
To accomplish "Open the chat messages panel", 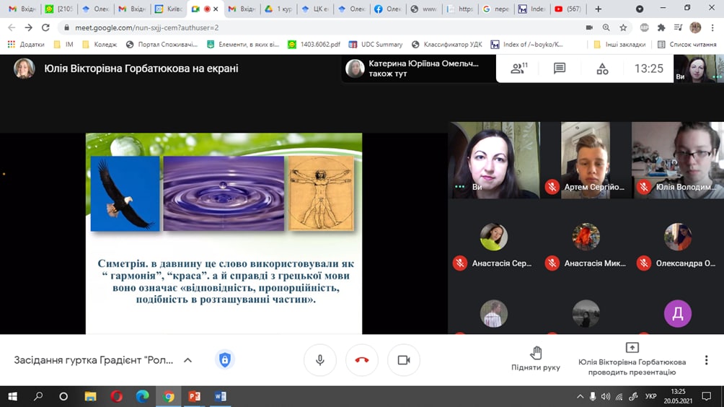I will pyautogui.click(x=560, y=69).
